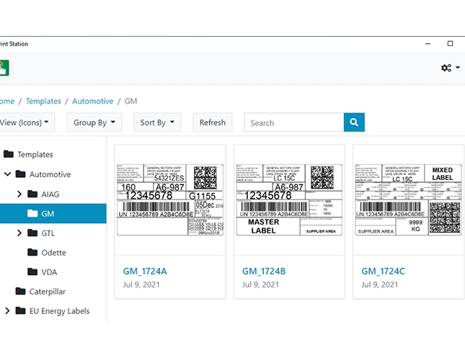Go to Templates in the breadcrumb
Viewport: 465px width, 360px height.
pyautogui.click(x=43, y=102)
